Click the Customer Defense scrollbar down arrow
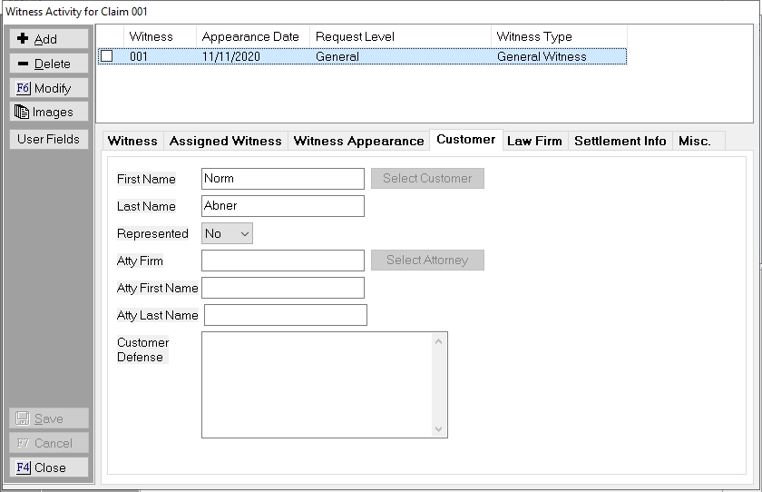Image resolution: width=762 pixels, height=492 pixels. pyautogui.click(x=440, y=429)
